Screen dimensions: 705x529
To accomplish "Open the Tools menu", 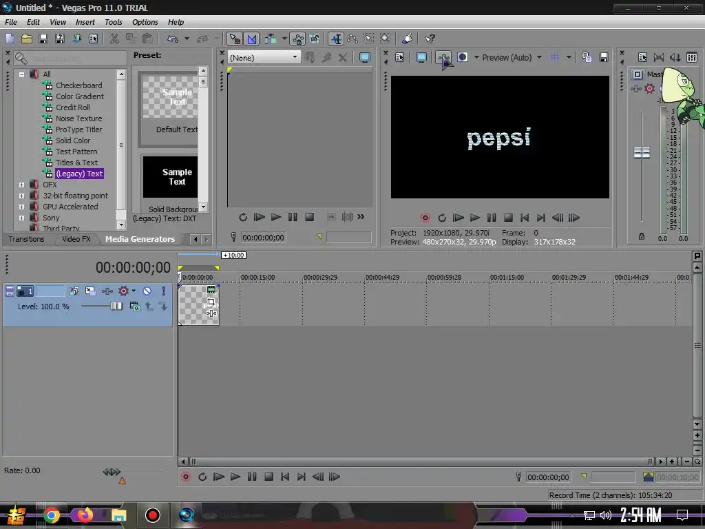I will pos(114,22).
